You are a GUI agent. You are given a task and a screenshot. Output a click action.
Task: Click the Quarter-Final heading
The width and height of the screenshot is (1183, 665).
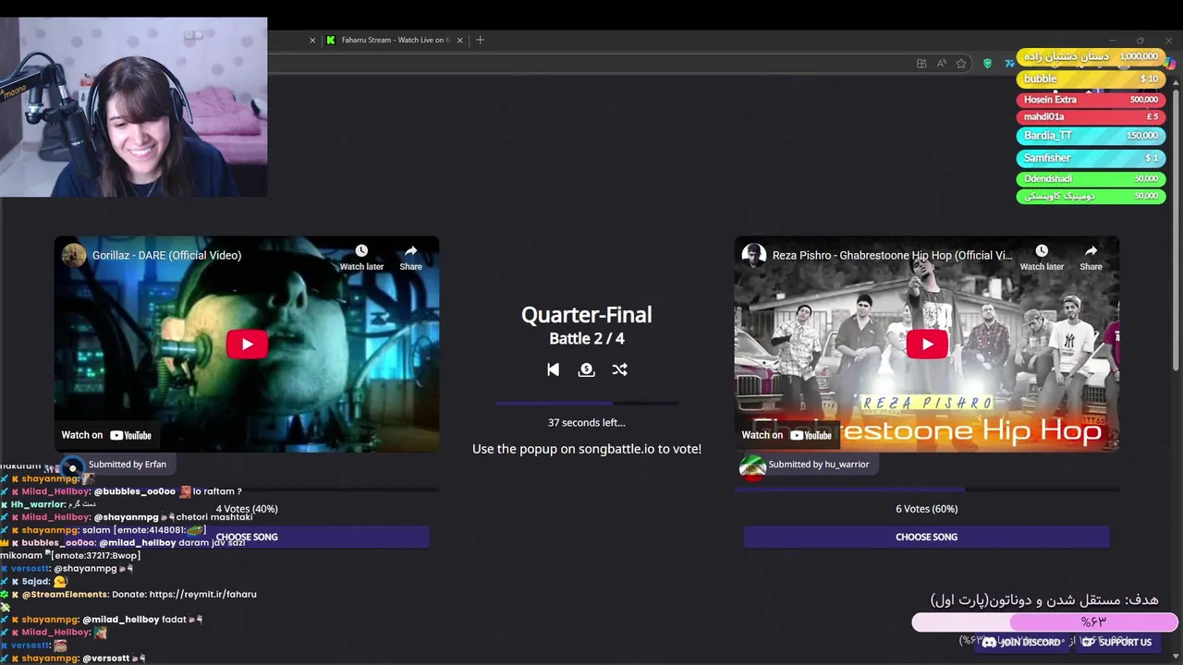(586, 315)
